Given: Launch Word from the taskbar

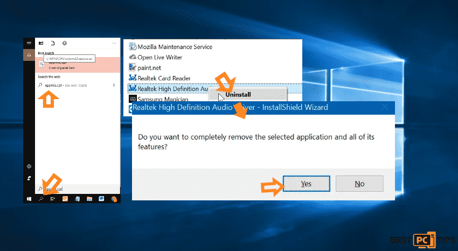Looking at the screenshot, I should (x=101, y=199).
